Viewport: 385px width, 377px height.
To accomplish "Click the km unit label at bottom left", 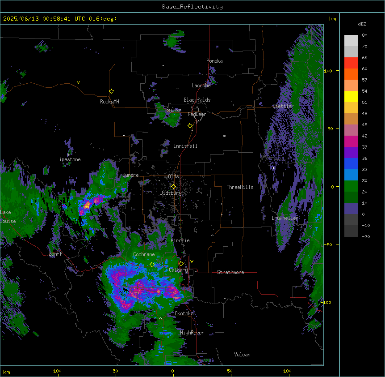I will click(x=7, y=372).
